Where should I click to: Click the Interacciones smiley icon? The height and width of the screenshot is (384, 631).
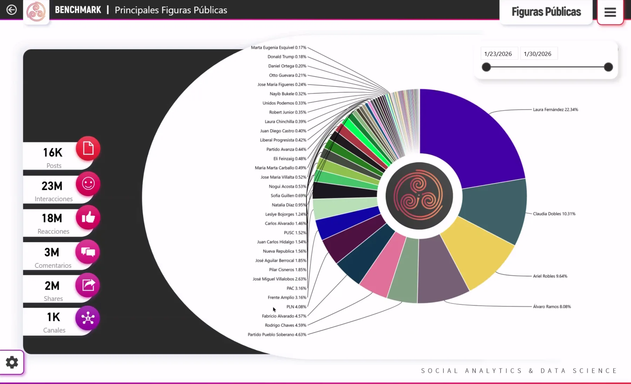coord(88,183)
